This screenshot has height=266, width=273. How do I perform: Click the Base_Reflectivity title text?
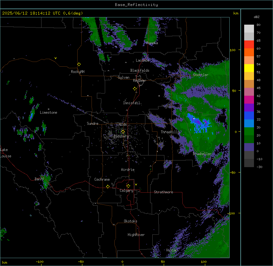(136, 5)
